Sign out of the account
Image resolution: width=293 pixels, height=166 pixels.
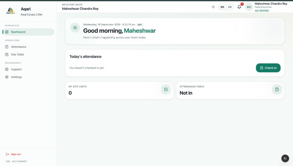pos(13,154)
